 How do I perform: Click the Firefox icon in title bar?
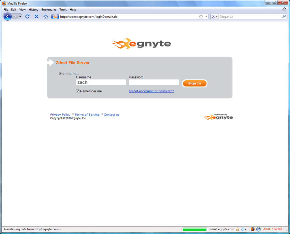[x=4, y=3]
